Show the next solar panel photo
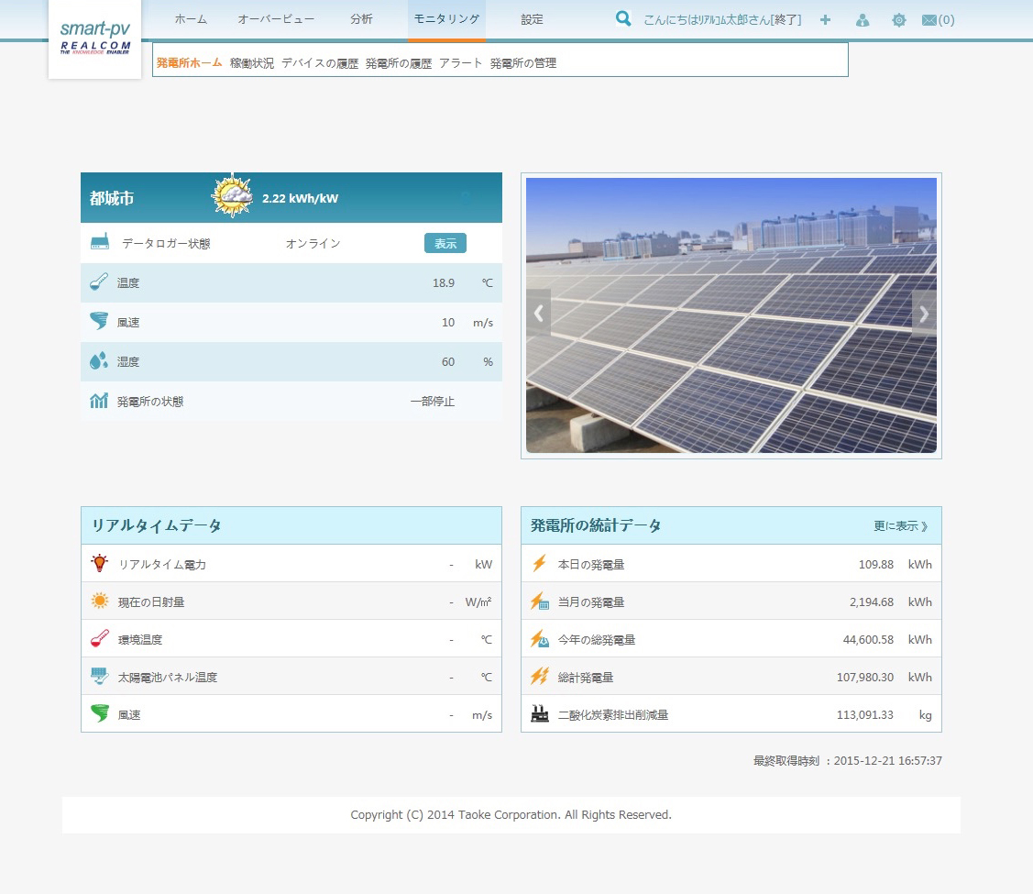The width and height of the screenshot is (1033, 894). click(x=924, y=315)
